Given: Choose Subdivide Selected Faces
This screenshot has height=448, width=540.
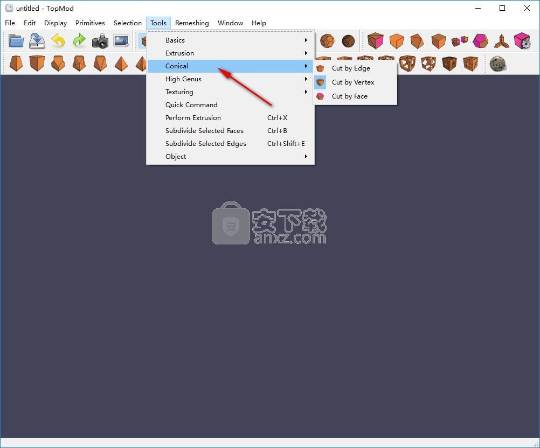Looking at the screenshot, I should (x=231, y=130).
